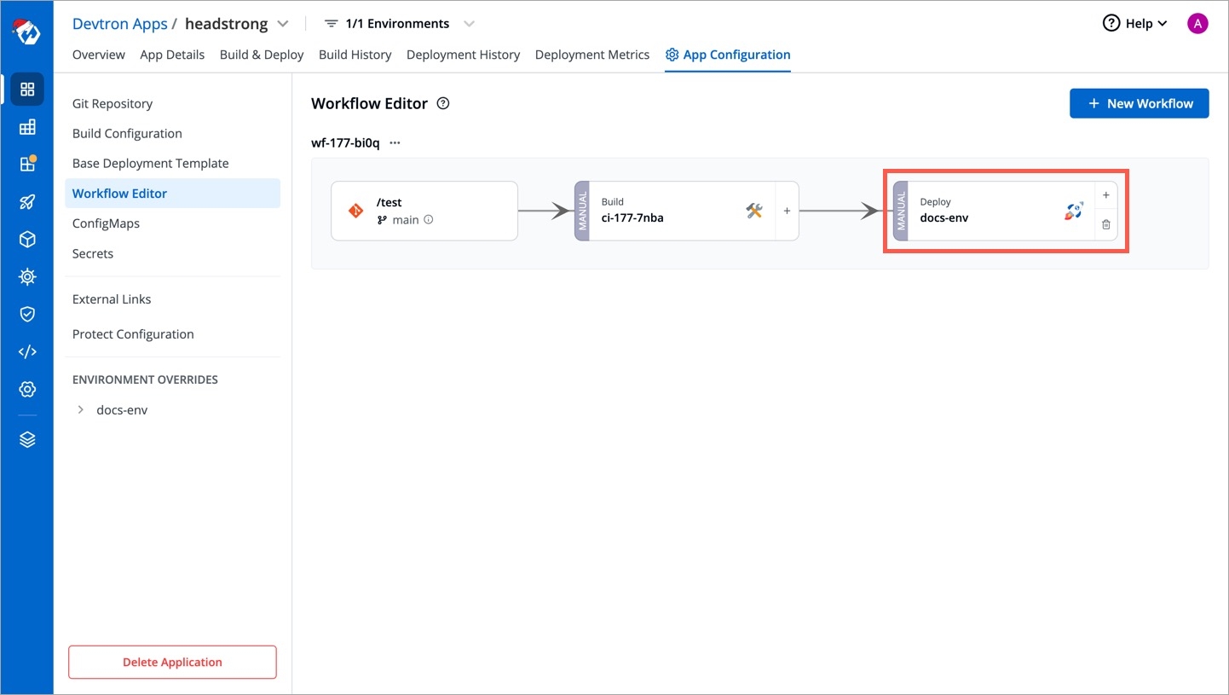Click the New Workflow button
The image size is (1229, 695).
(x=1139, y=103)
